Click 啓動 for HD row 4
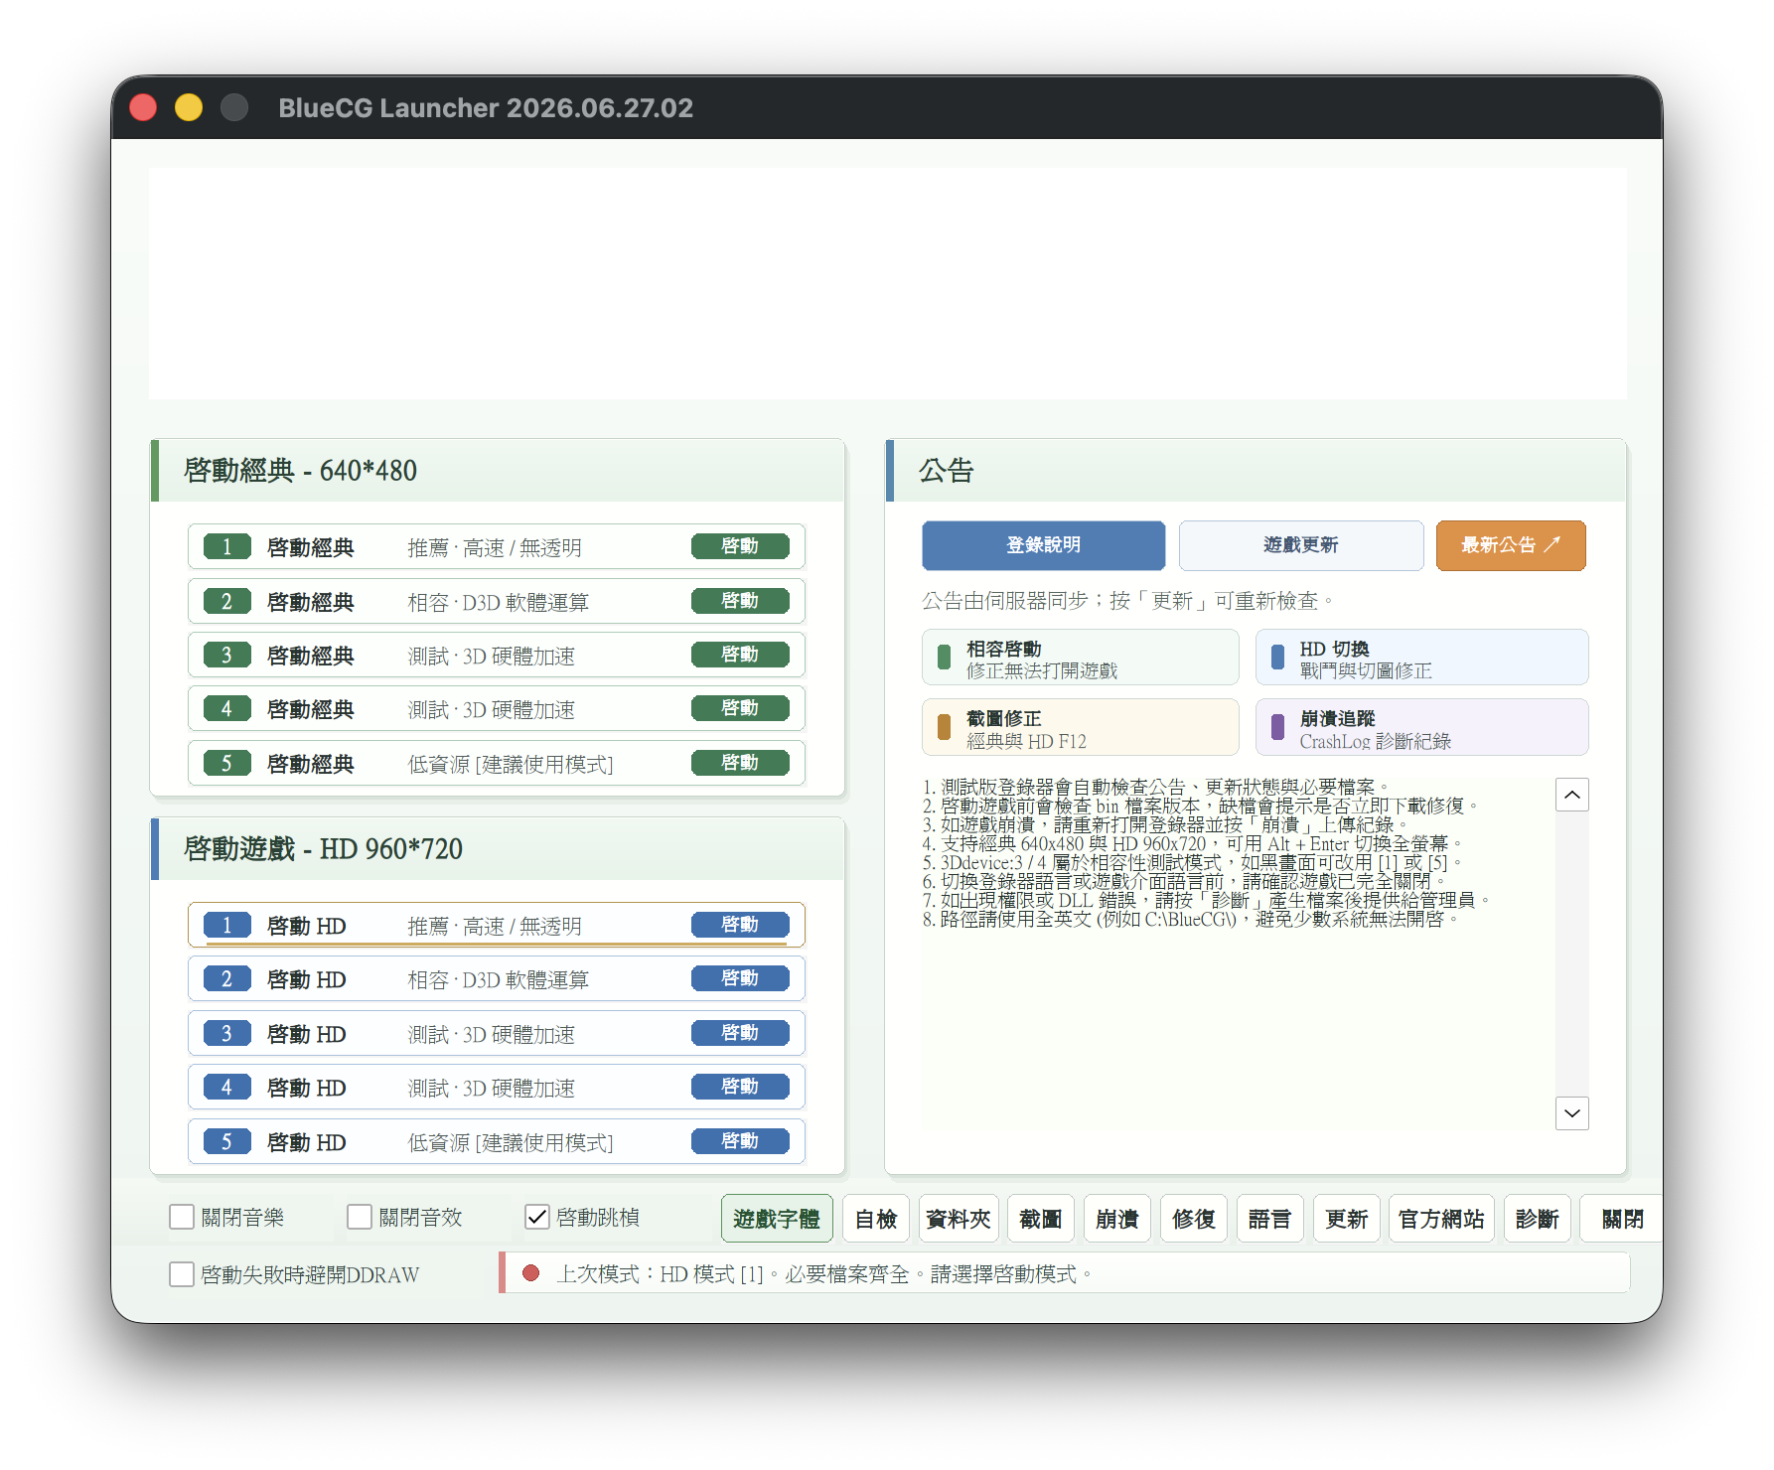The image size is (1774, 1470). [x=740, y=1087]
